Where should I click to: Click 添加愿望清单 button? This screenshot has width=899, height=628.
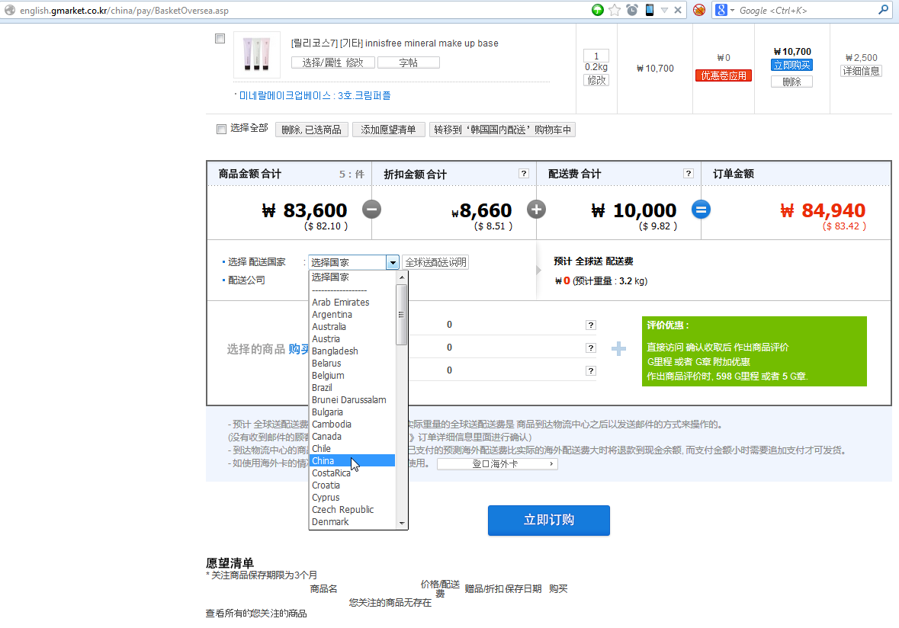(388, 130)
